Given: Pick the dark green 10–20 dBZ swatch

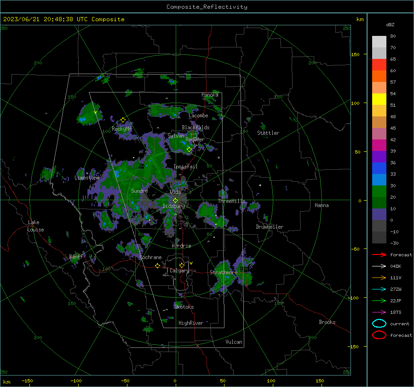Looking at the screenshot, I should [x=379, y=203].
